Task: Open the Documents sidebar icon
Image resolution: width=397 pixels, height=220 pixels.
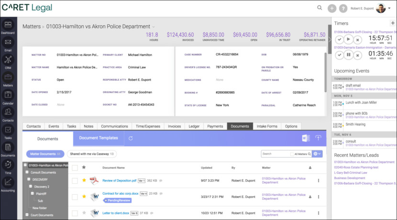Action: (x=8, y=147)
